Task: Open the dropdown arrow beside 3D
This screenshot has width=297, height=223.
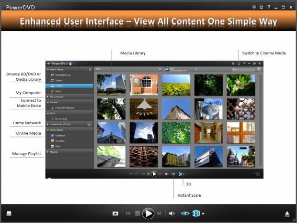Action: (204, 213)
